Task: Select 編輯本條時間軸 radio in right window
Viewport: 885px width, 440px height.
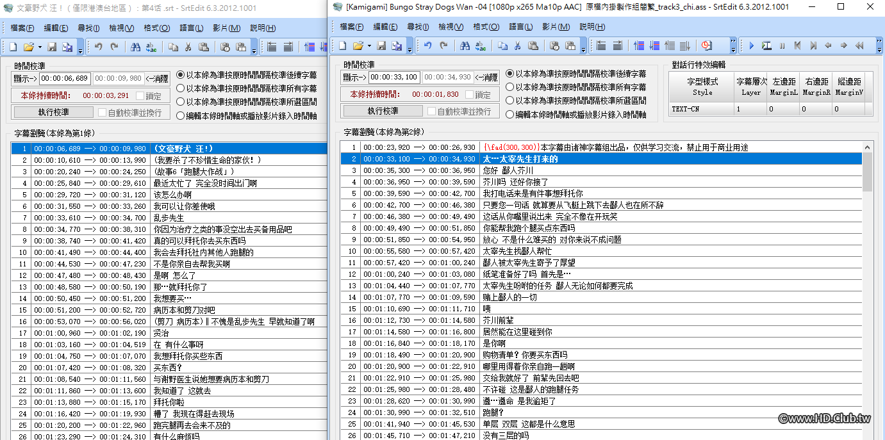Action: click(x=509, y=115)
